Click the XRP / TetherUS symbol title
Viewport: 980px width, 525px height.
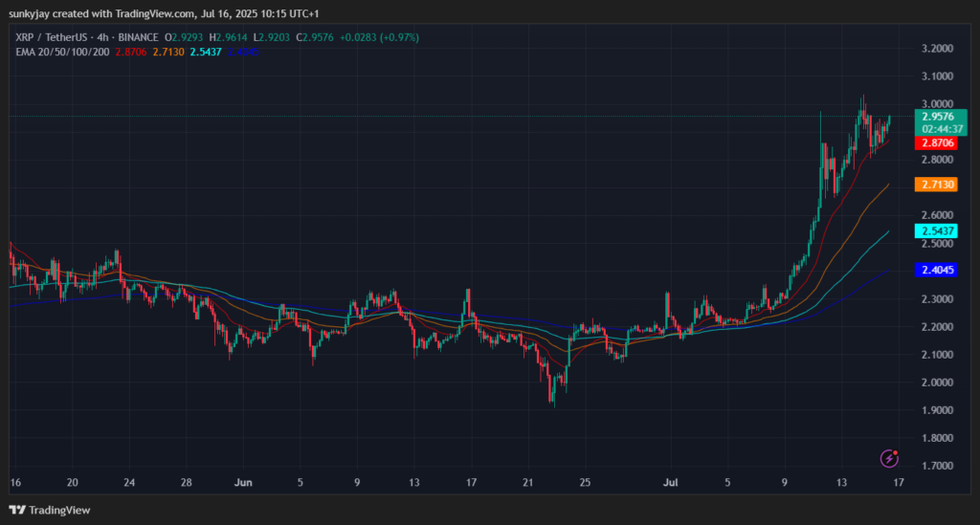[x=53, y=37]
